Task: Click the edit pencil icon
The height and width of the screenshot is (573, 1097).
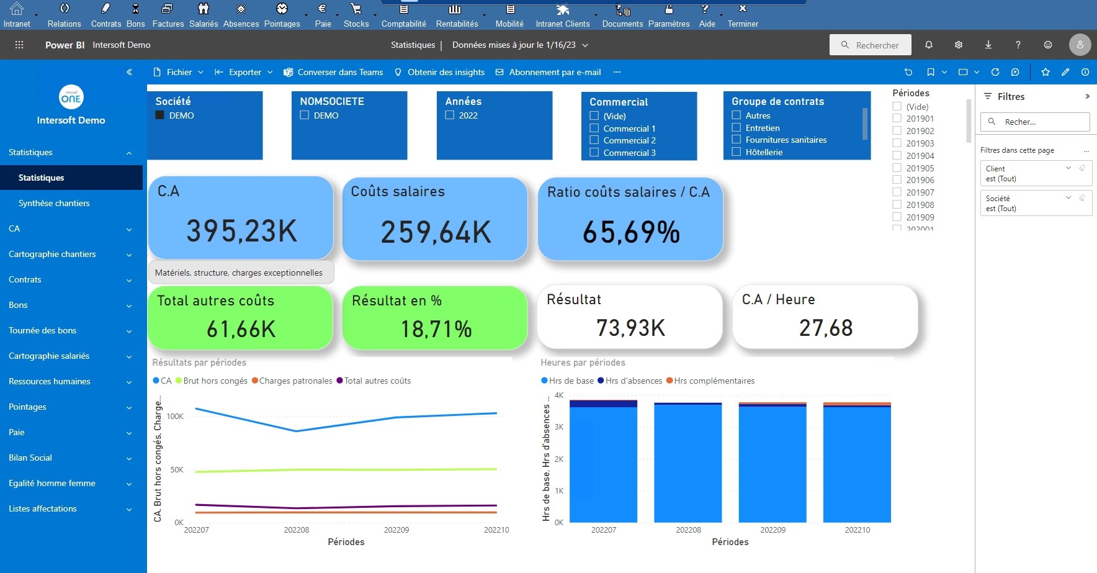Action: pyautogui.click(x=1065, y=72)
